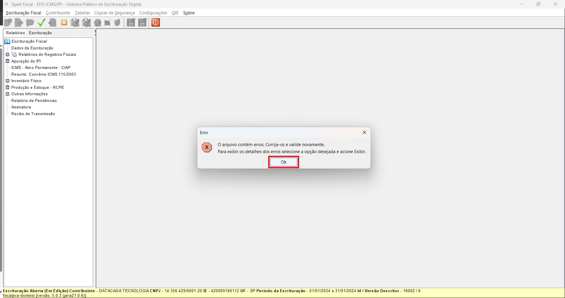Select Dados da Escrituração tree item
Viewport: 565px width, 298px height.
[32, 48]
